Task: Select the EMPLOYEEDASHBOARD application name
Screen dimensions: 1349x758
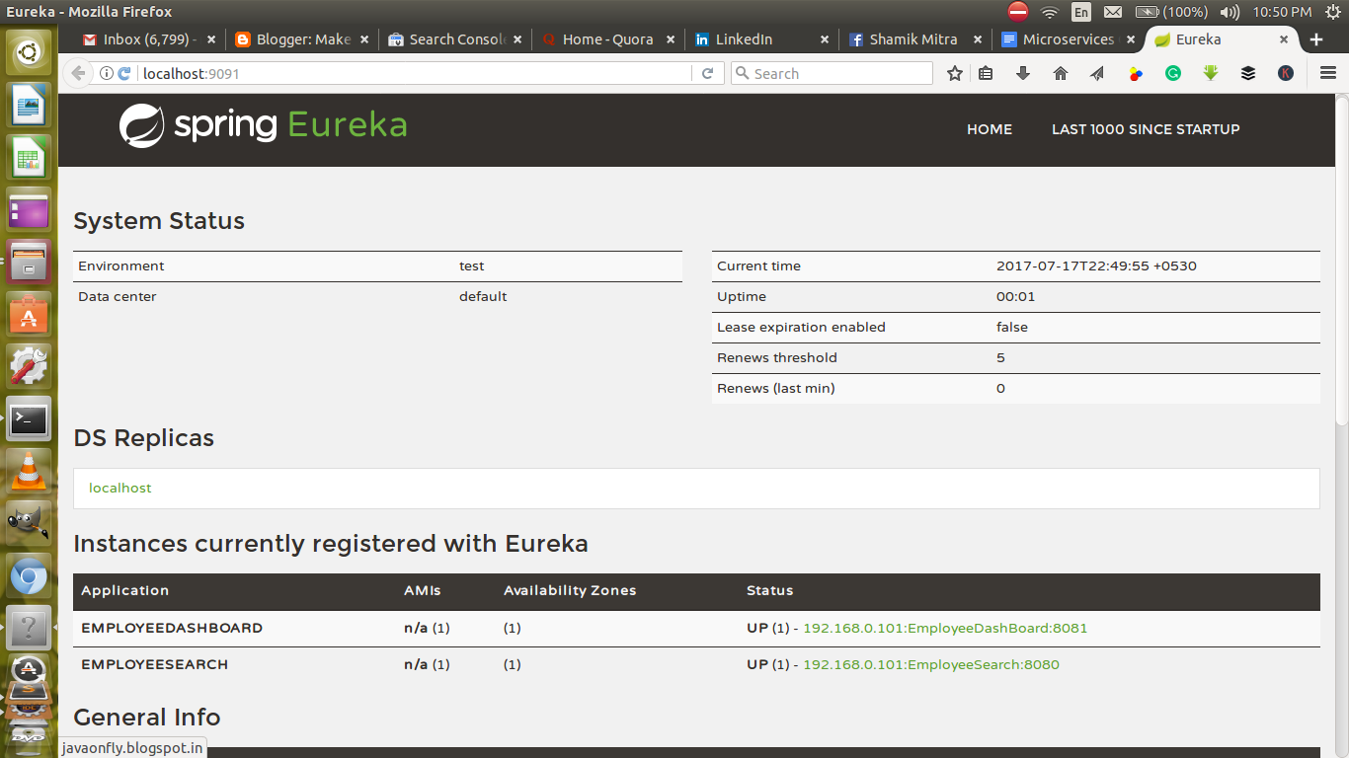Action: 172,628
